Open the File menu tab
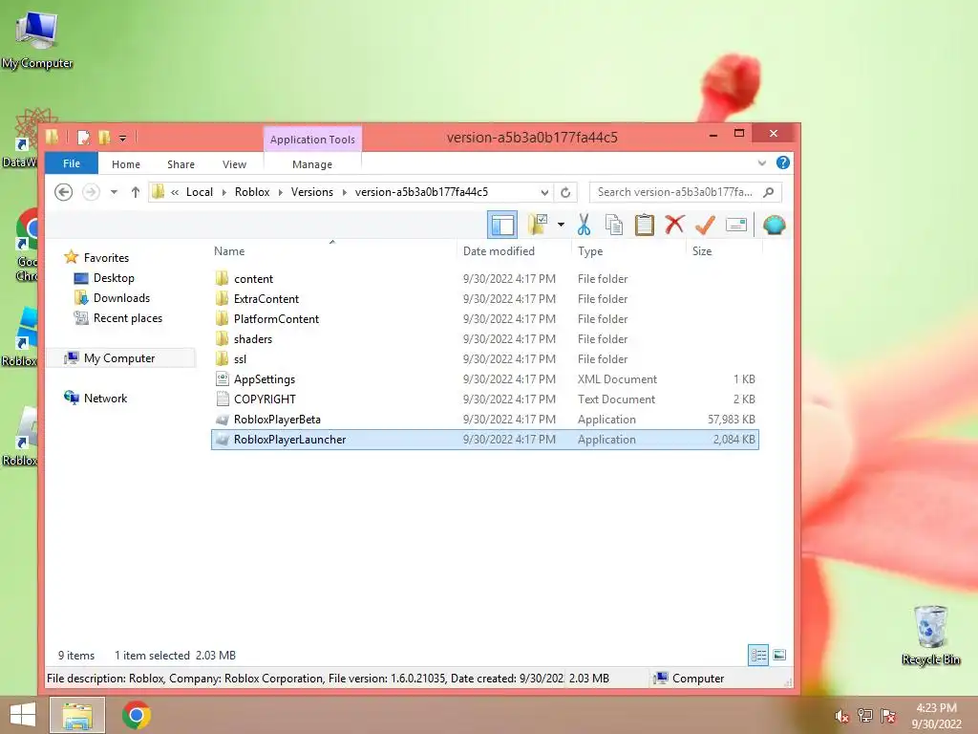 (72, 163)
